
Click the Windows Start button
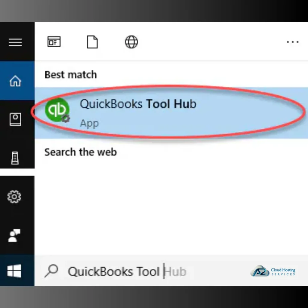click(14, 271)
